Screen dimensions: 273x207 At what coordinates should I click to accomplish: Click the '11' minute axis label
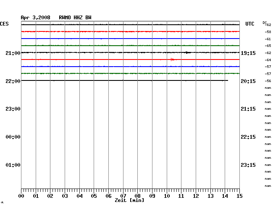[181, 196]
